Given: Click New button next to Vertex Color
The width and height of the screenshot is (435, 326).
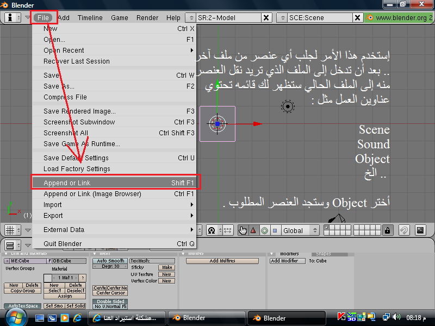Looking at the screenshot, I should [167, 281].
